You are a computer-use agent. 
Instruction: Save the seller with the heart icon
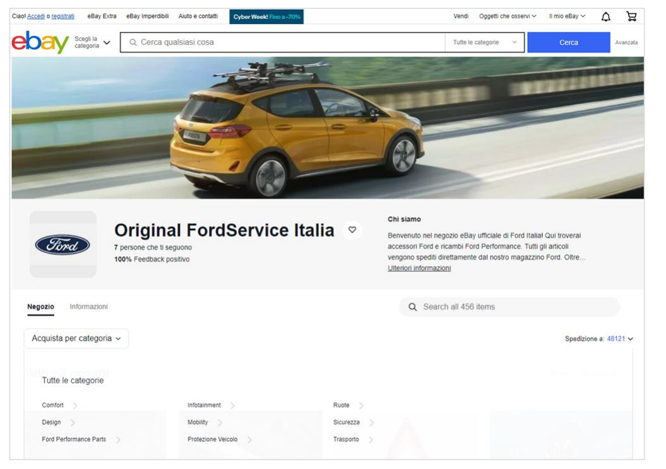pos(352,230)
